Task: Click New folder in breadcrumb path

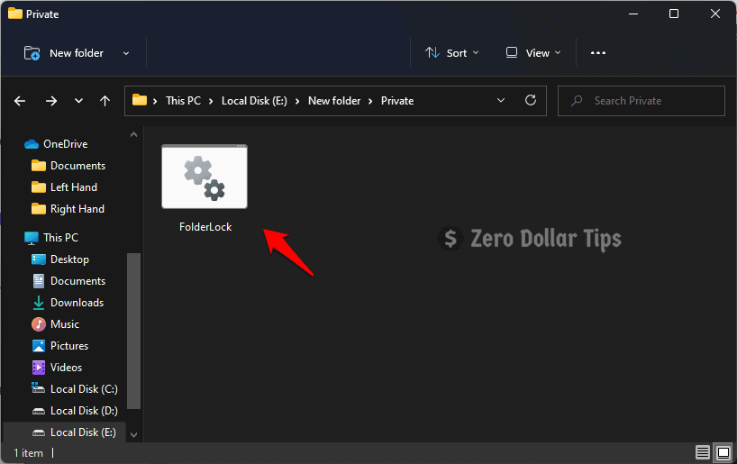Action: [x=334, y=101]
